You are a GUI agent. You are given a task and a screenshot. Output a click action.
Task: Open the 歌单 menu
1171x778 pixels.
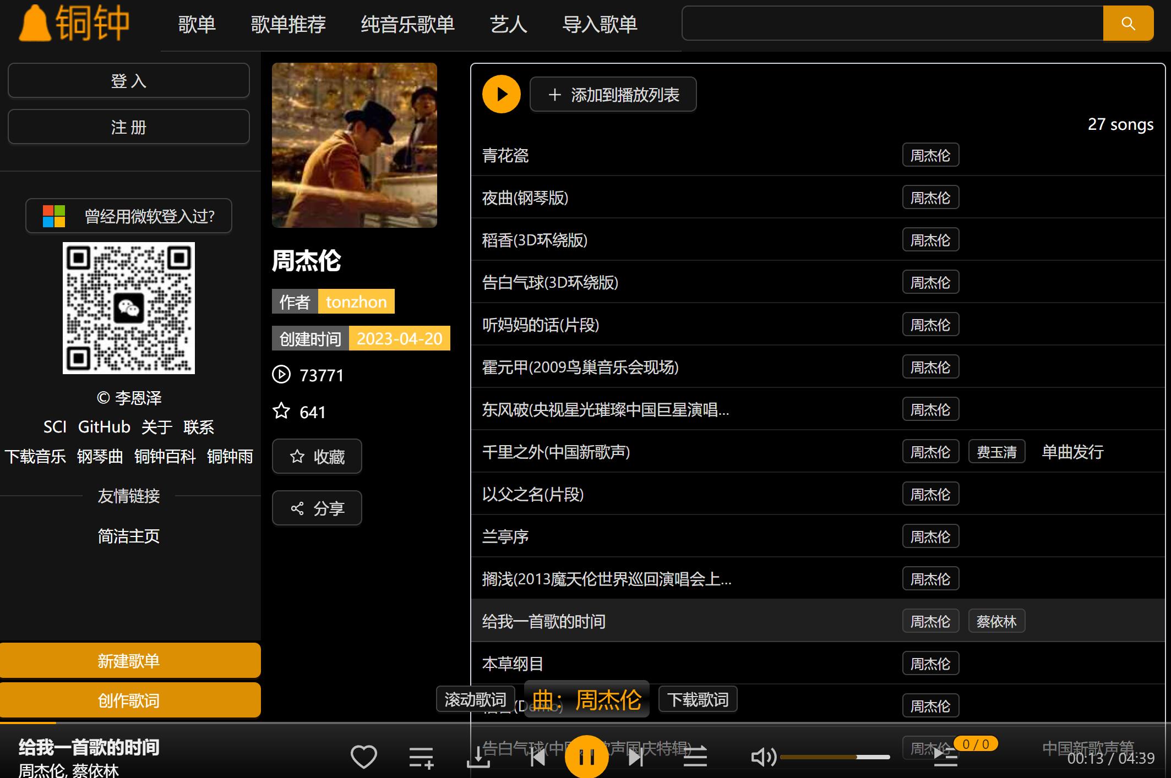click(x=197, y=24)
